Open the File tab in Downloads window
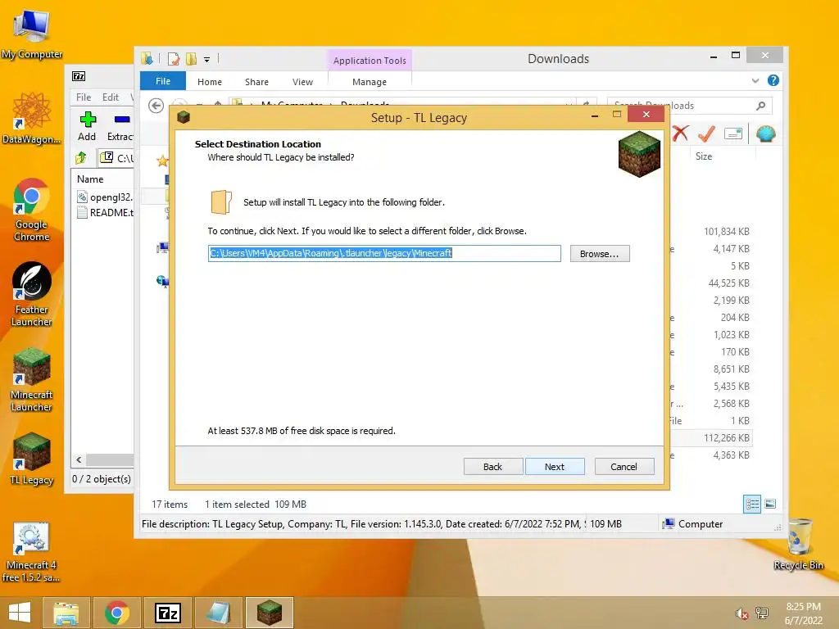 pos(163,81)
